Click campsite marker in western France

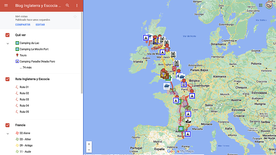176,101
